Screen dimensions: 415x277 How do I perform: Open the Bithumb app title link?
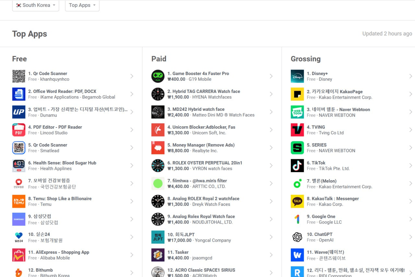click(x=41, y=270)
